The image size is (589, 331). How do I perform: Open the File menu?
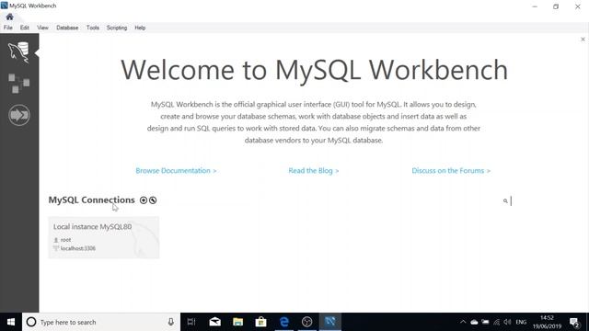8,28
